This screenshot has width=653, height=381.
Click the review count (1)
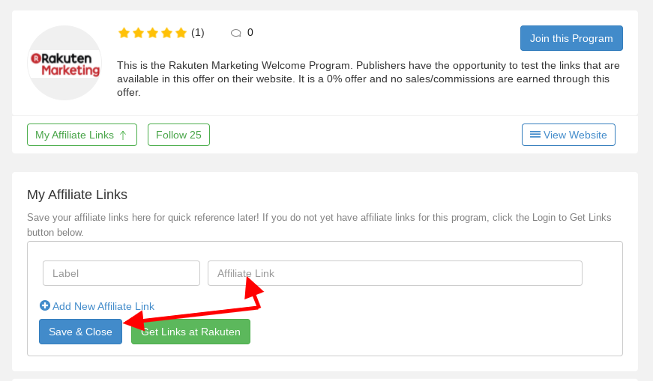click(x=198, y=32)
